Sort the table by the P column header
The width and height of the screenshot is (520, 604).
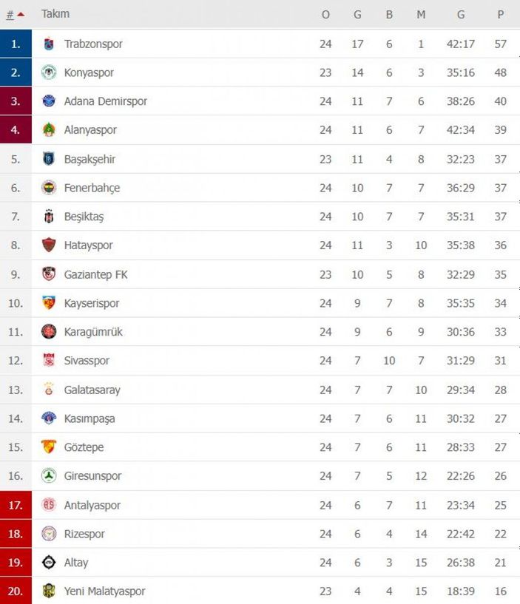pos(500,13)
